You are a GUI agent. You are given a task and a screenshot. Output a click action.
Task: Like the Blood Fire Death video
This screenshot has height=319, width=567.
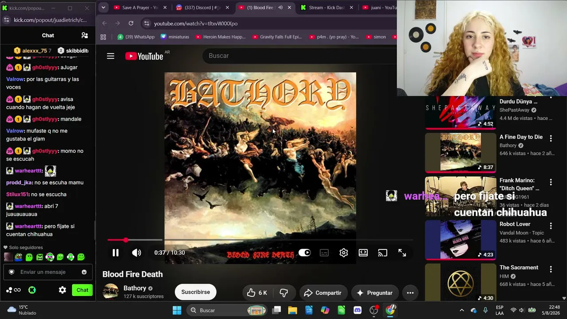point(257,293)
